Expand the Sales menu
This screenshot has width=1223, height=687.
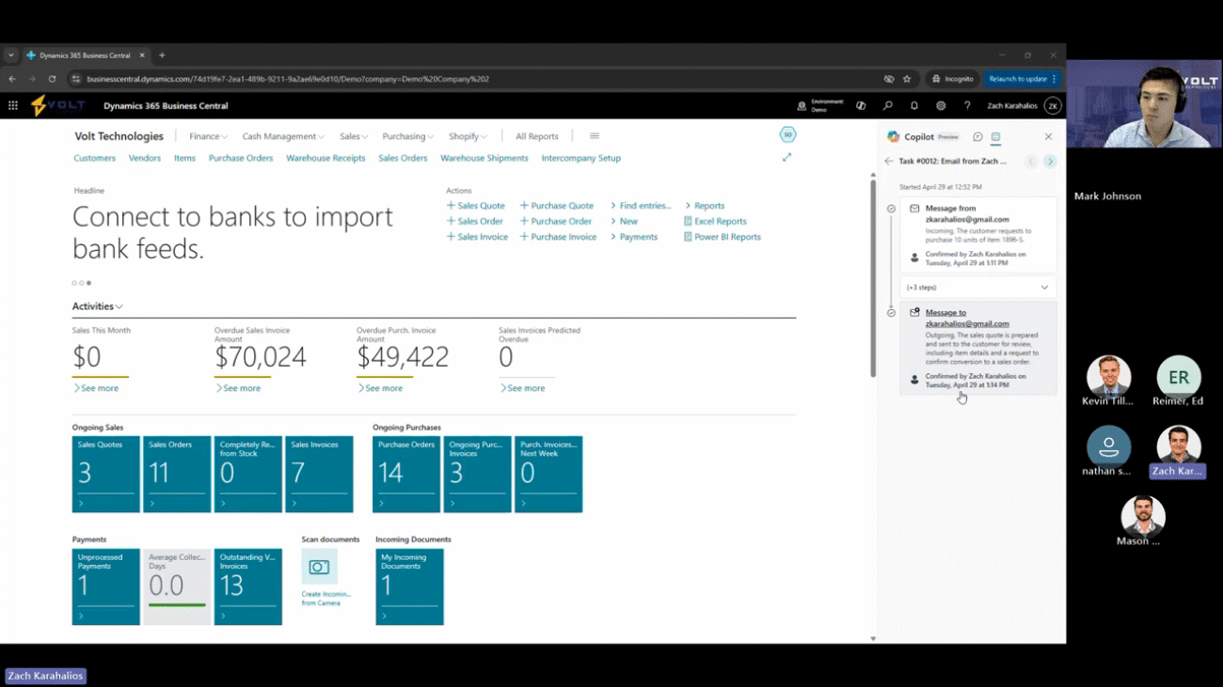point(354,136)
